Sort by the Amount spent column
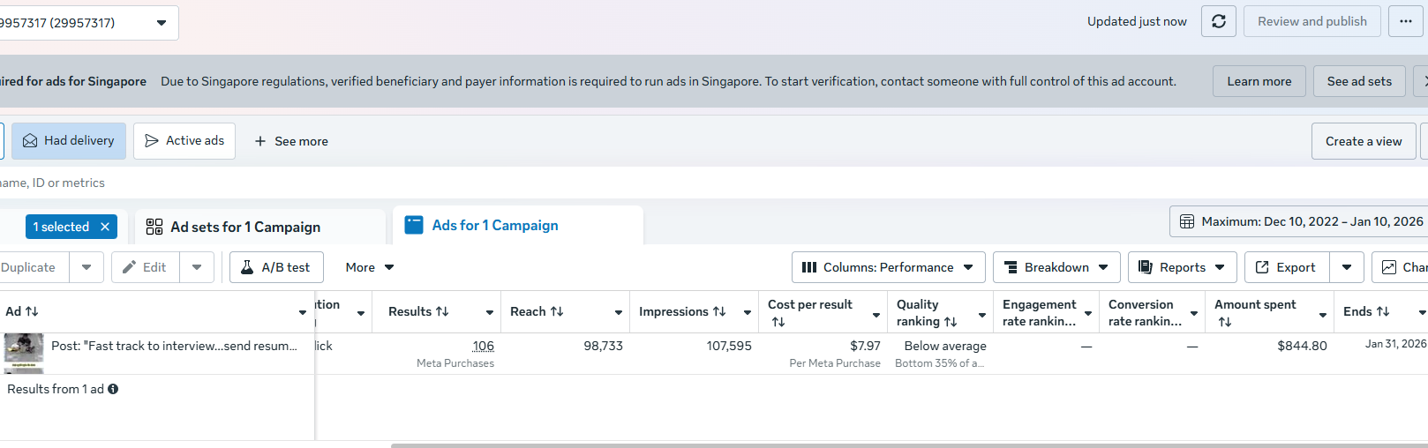This screenshot has width=1428, height=448. pos(1225,322)
